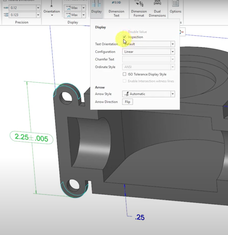The height and width of the screenshot is (235, 228).
Task: Expand the Text Orientation dropdown
Action: point(172,44)
